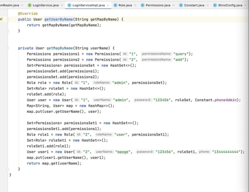Switch to the LoginService.java tab
Viewport: 249px width, 192px height.
(x=45, y=5)
